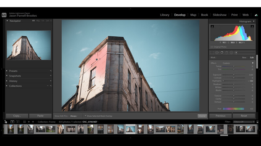Select the Crop Overlay tool icon
Viewport: 261px width, 146px height.
click(x=212, y=53)
